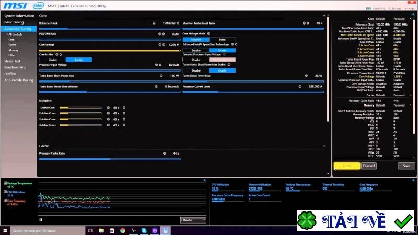Open File Explorer from taskbar

101,231
